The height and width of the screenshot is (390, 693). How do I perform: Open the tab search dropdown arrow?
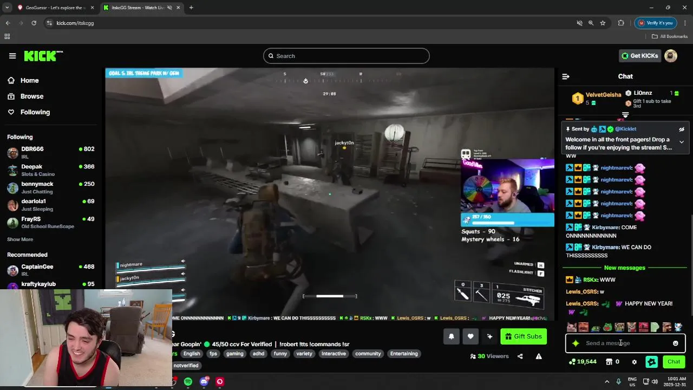pos(7,8)
